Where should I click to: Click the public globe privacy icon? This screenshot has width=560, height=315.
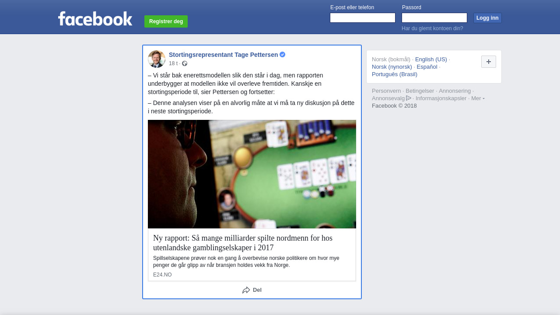[x=185, y=63]
